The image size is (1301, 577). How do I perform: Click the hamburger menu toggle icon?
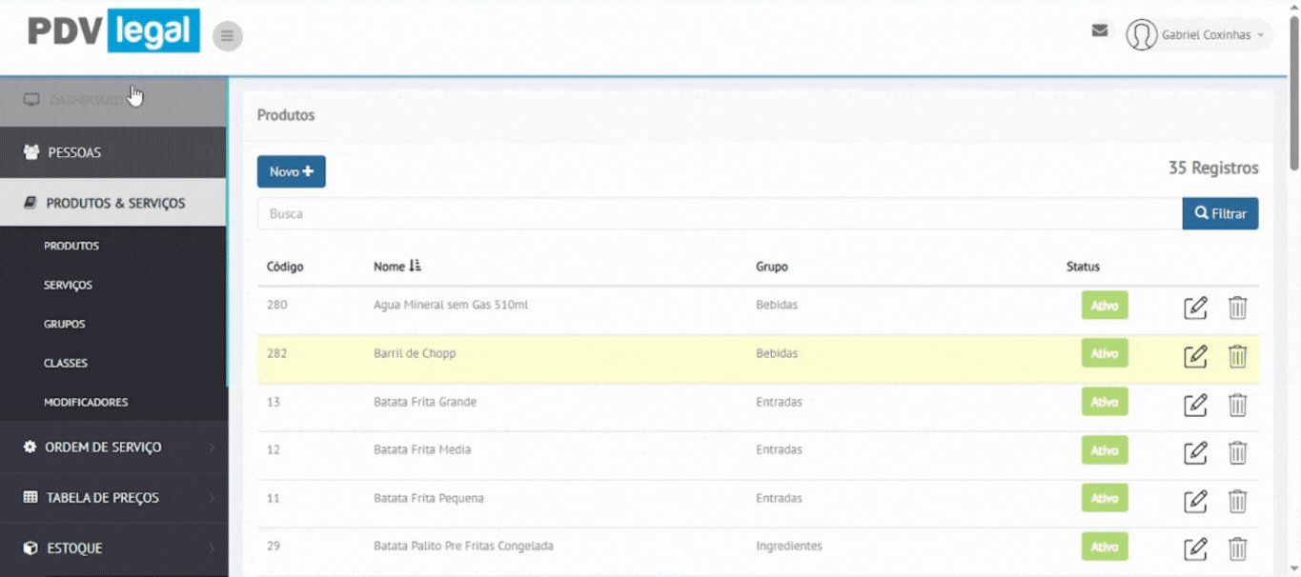click(227, 36)
